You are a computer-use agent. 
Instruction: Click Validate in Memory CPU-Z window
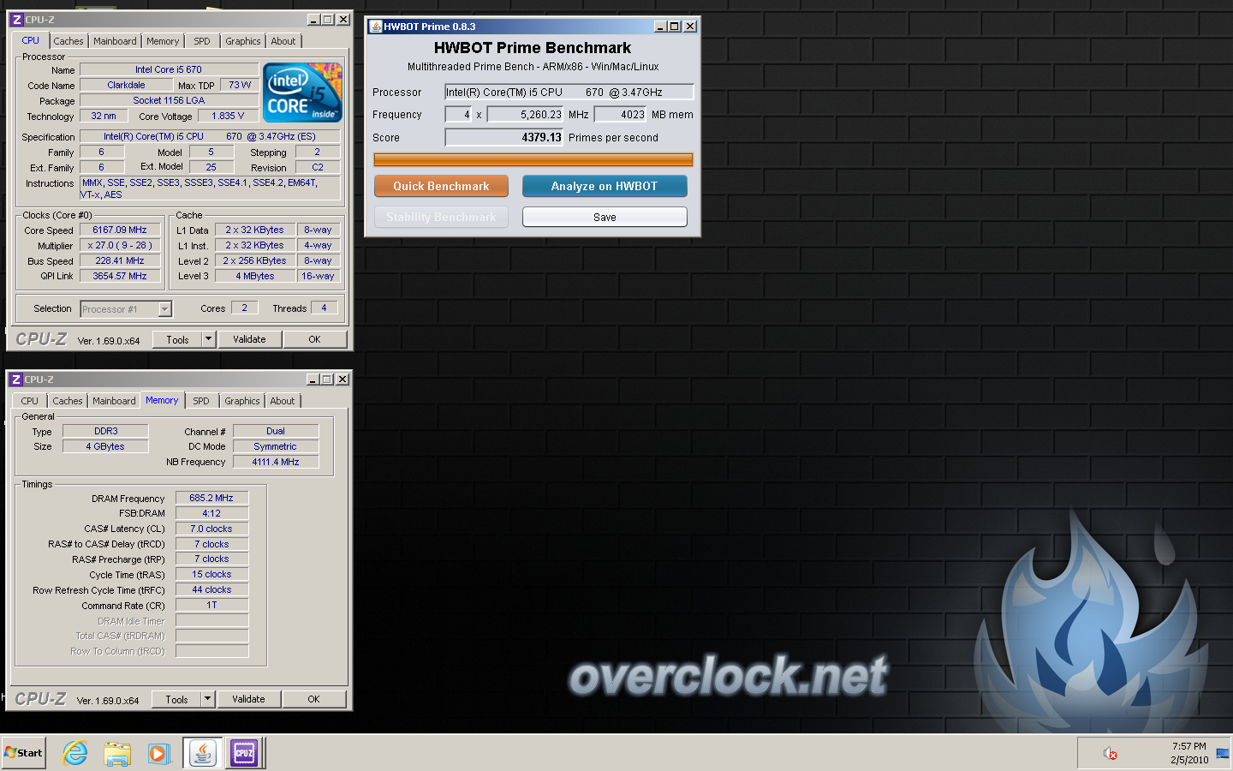click(x=248, y=699)
